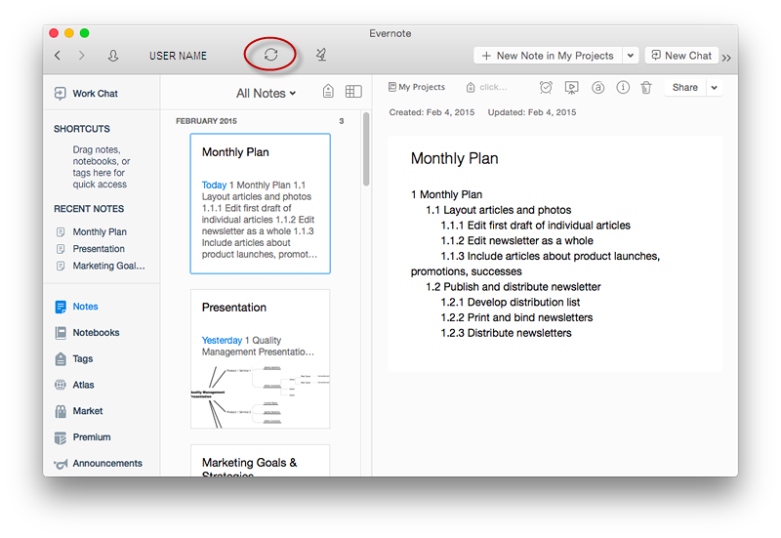Click the Premium sidebar icon
The image size is (781, 538).
coord(61,437)
